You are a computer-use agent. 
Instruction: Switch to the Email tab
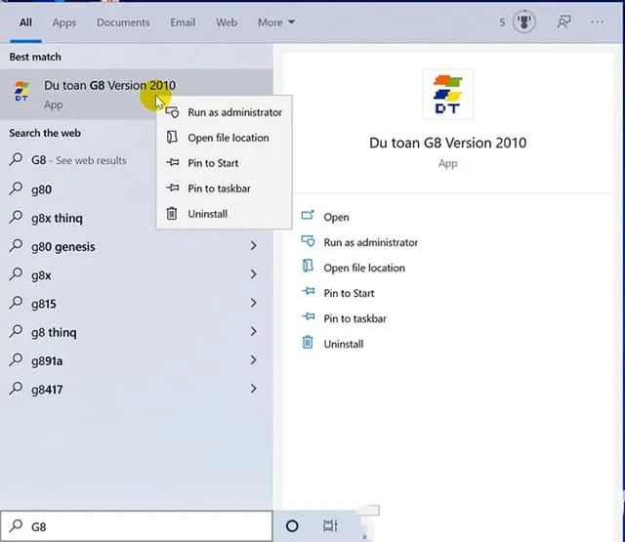click(183, 22)
